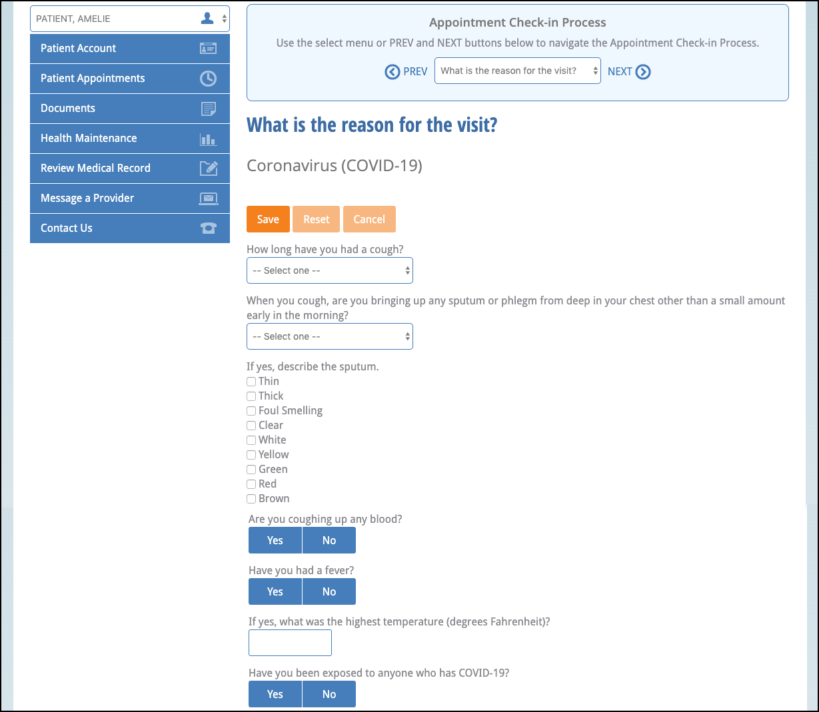The image size is (819, 712).
Task: Focus the highest temperature input field
Action: click(x=290, y=643)
